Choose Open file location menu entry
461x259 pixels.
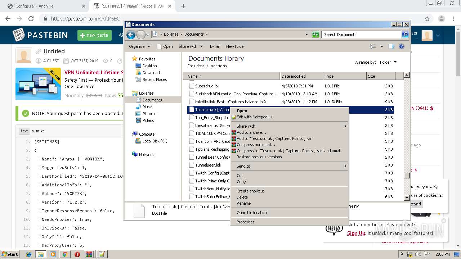click(x=290, y=213)
